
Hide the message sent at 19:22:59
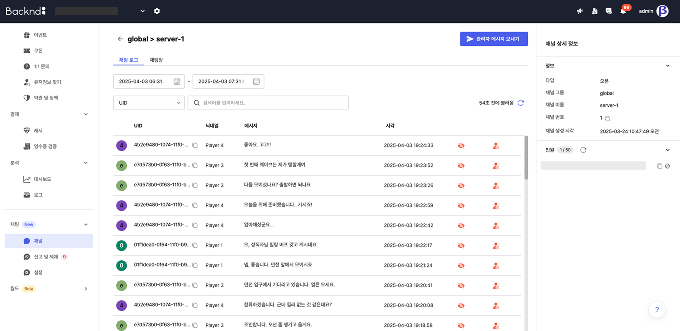point(461,206)
